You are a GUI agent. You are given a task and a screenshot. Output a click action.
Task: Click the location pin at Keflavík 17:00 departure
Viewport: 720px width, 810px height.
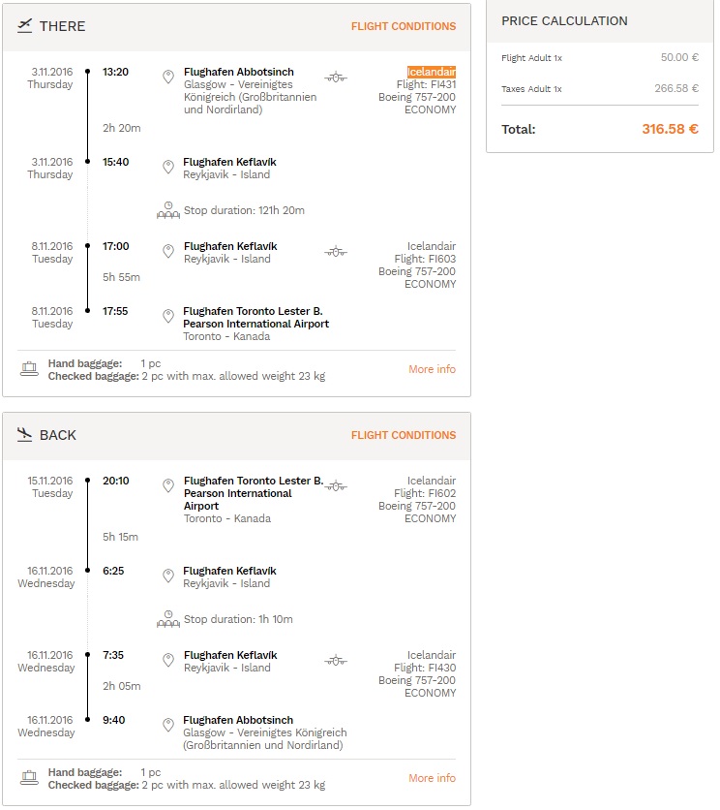coord(168,252)
